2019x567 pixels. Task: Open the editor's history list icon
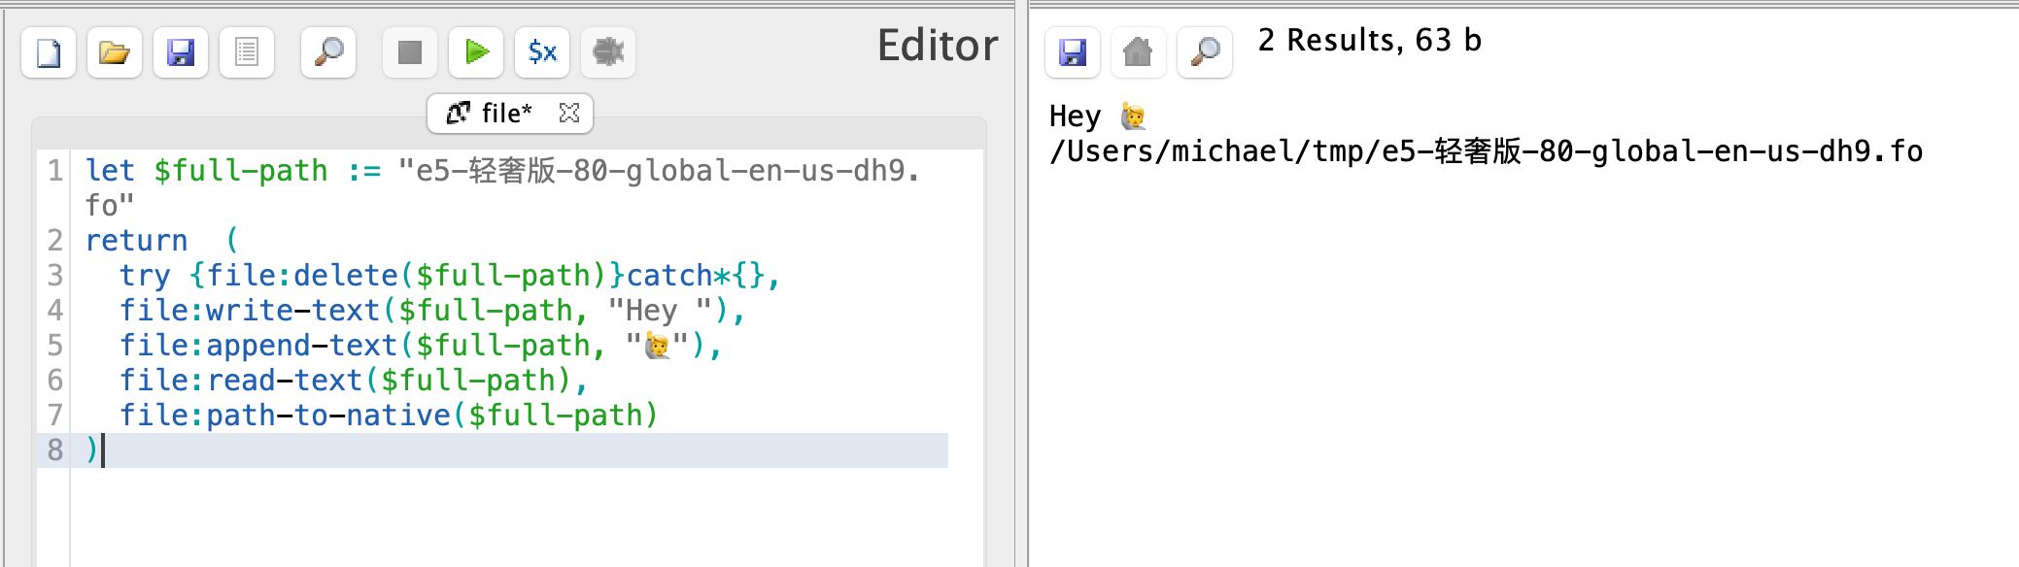tap(247, 52)
